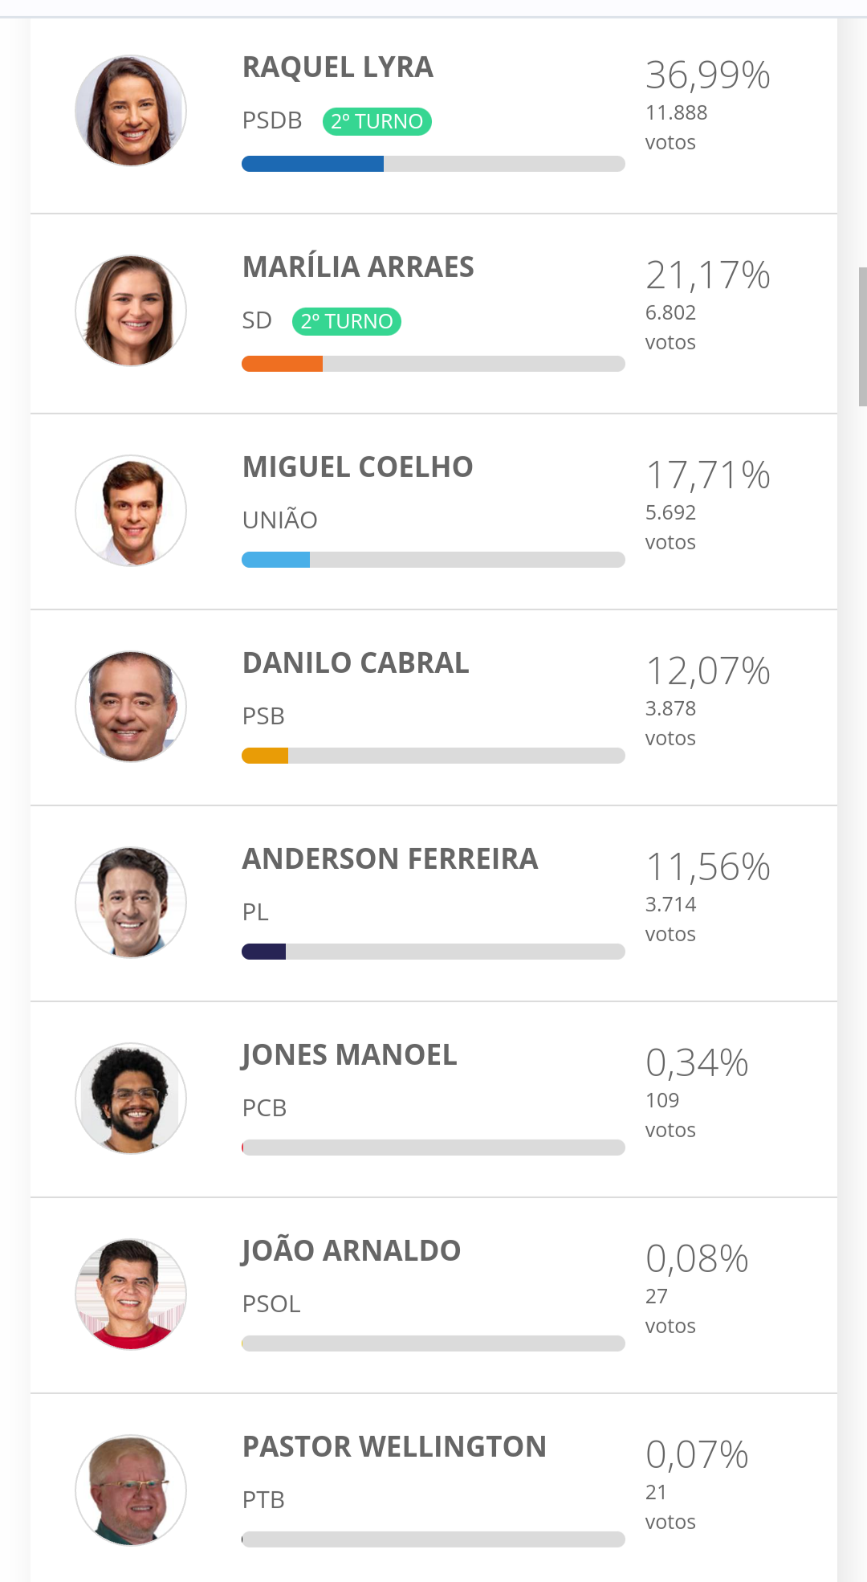Image resolution: width=867 pixels, height=1582 pixels.
Task: Open Danilo Cabral's profile picture
Action: pos(131,707)
